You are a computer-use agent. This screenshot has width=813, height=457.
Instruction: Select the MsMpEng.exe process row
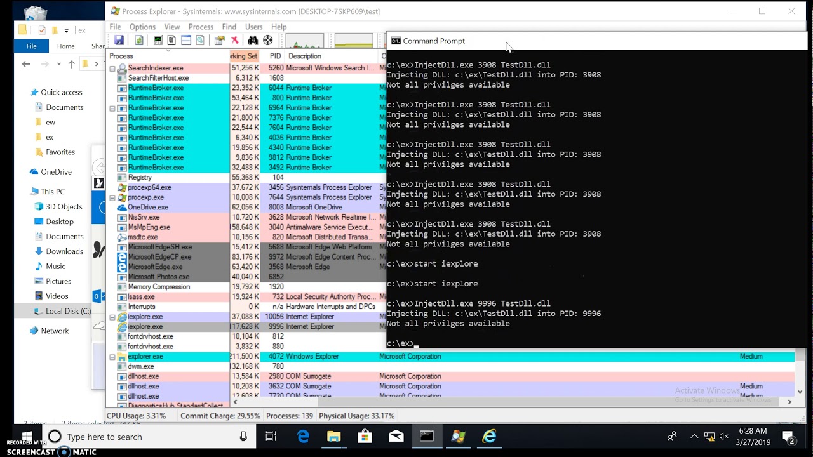click(x=246, y=227)
